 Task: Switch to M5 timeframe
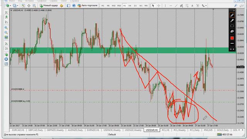[108, 6]
